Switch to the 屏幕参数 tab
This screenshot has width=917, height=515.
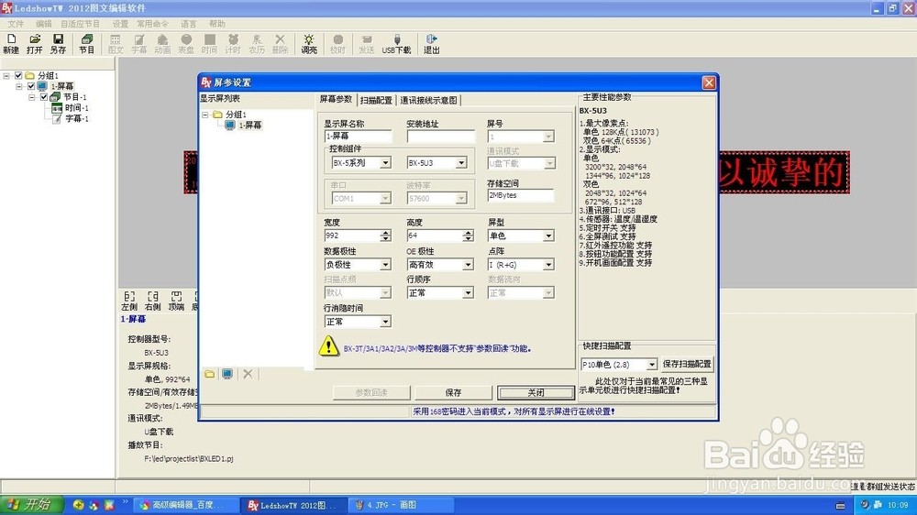click(x=336, y=99)
